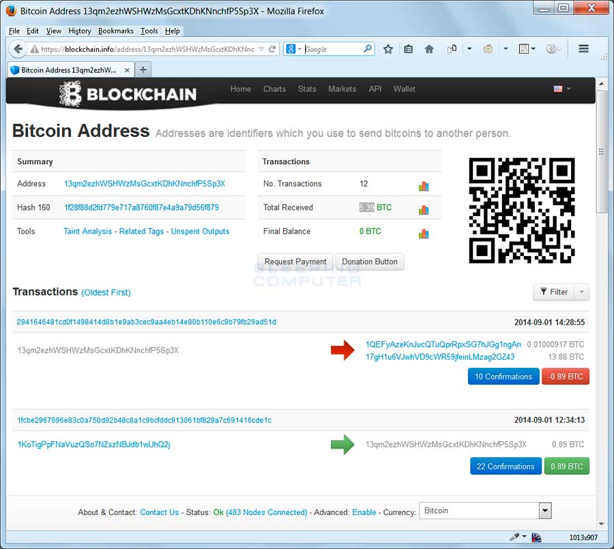Screen dimensions: 614x549
Task: Open chart icon for Total Received
Action: click(x=423, y=210)
